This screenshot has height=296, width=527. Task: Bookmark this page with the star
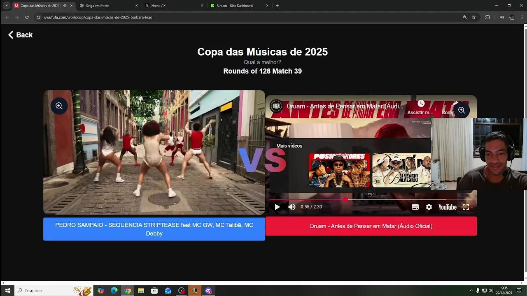pos(474,17)
